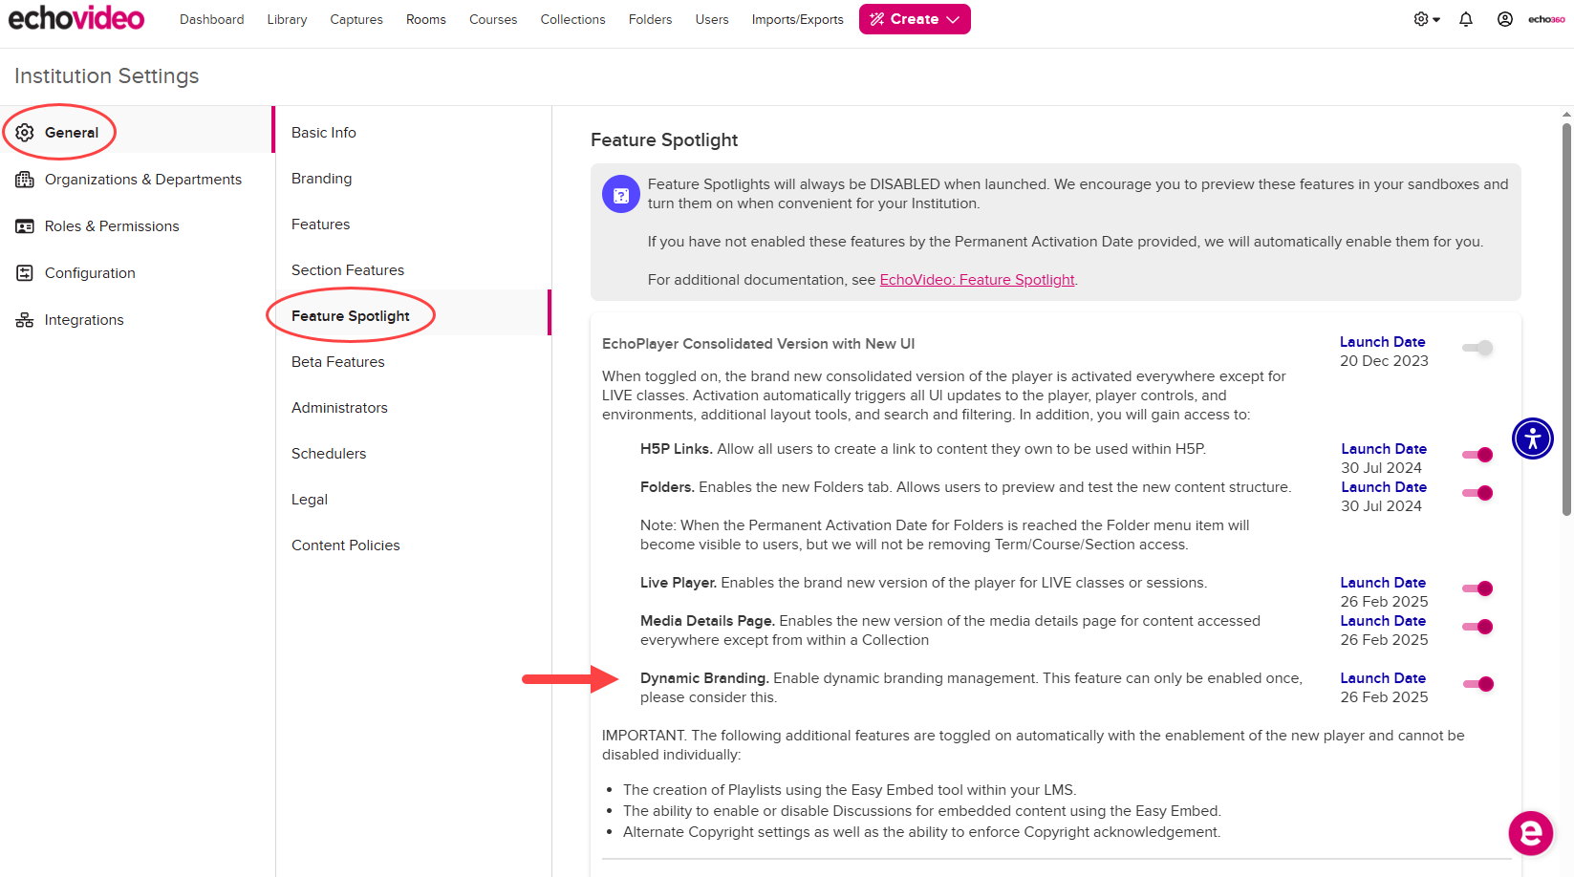Screen dimensions: 1574x877
Task: Open the Folders menu
Action: tap(650, 19)
